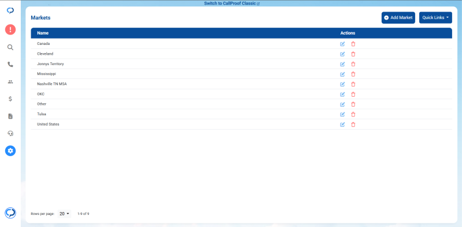The height and width of the screenshot is (227, 462).
Task: Click the 1-9 of 9 pagination text
Action: 83,214
